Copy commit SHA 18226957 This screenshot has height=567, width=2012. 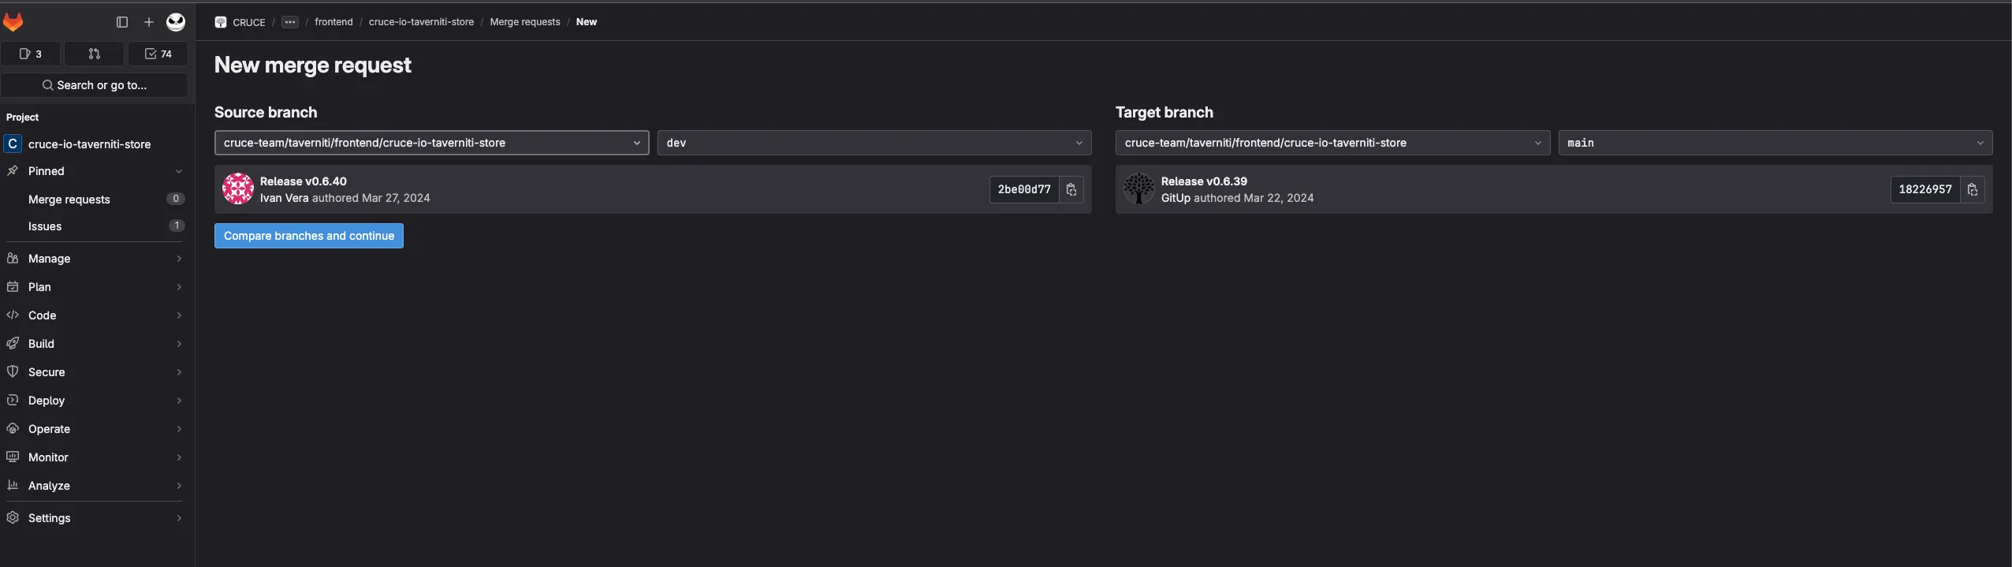1973,189
